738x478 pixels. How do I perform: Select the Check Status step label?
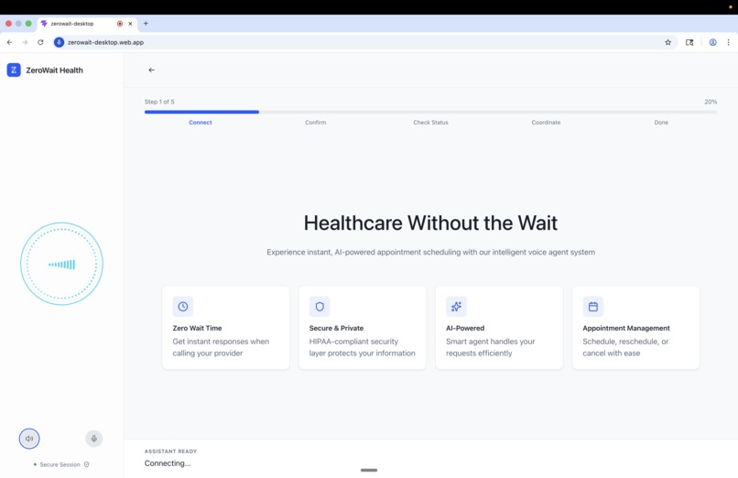point(430,123)
